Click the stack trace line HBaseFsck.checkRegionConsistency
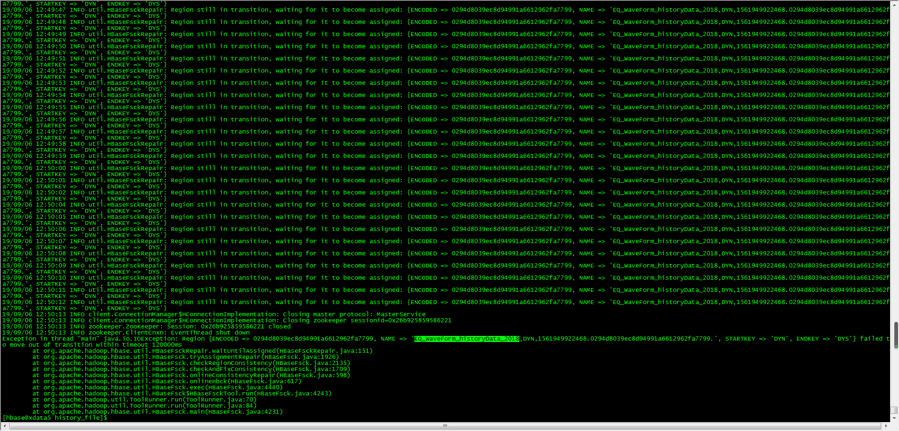Image resolution: width=899 pixels, height=431 pixels. 191,363
